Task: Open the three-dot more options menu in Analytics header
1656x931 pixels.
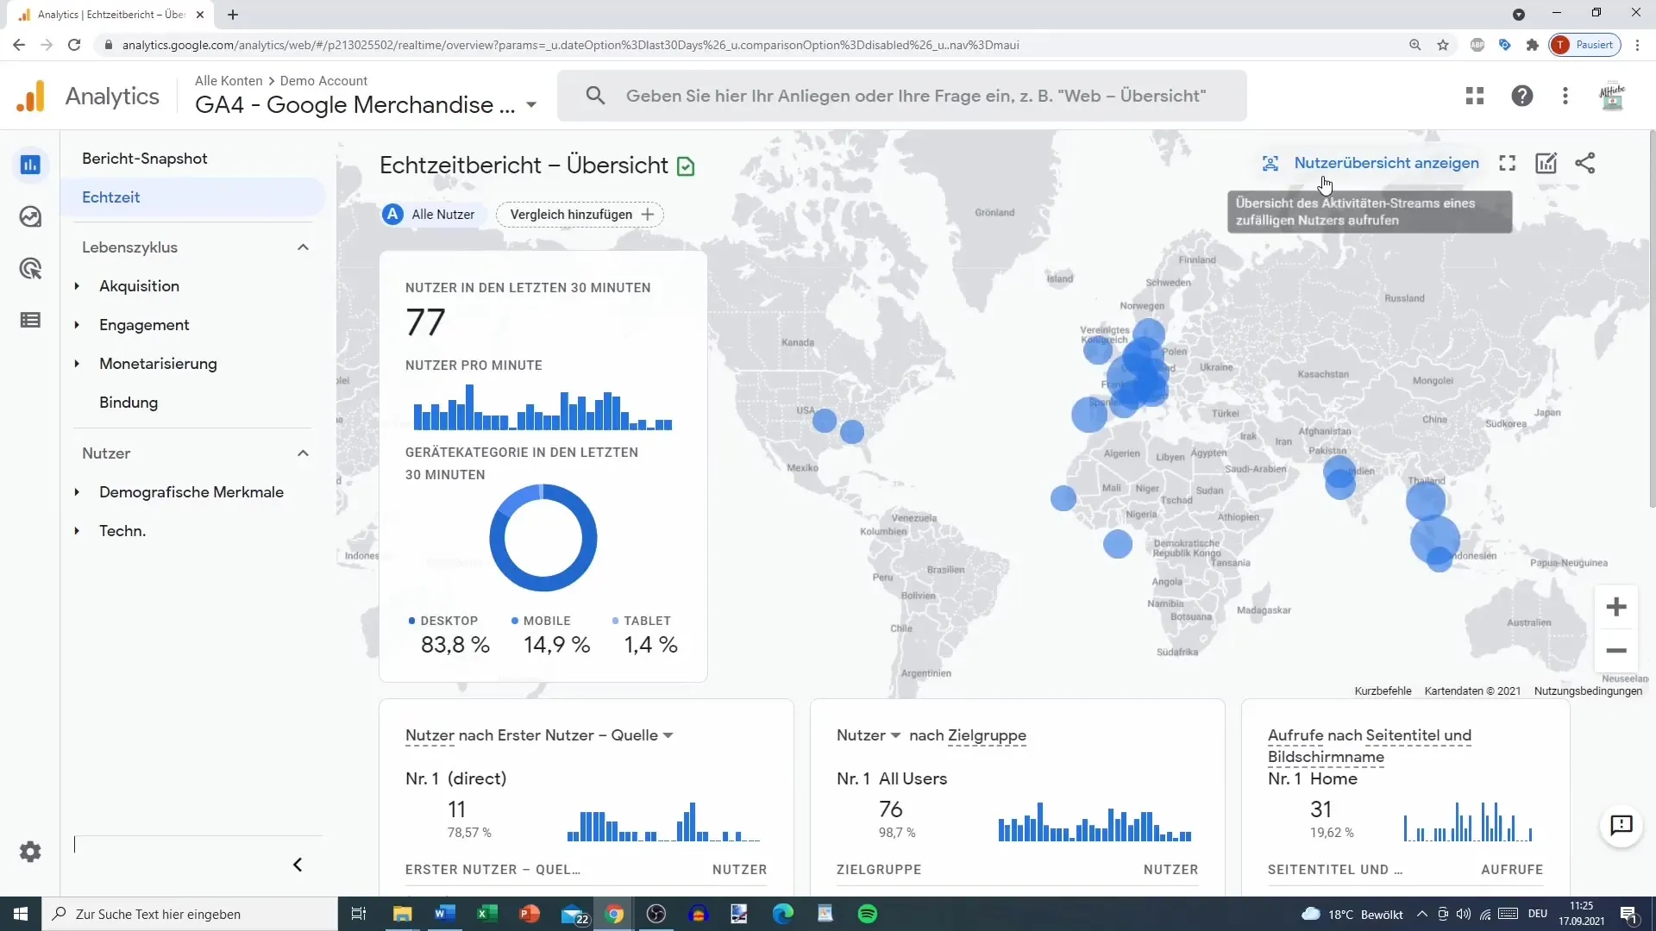Action: [x=1565, y=96]
